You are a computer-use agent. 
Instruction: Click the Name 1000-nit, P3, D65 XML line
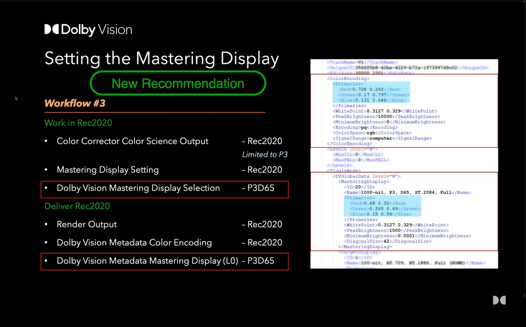408,192
